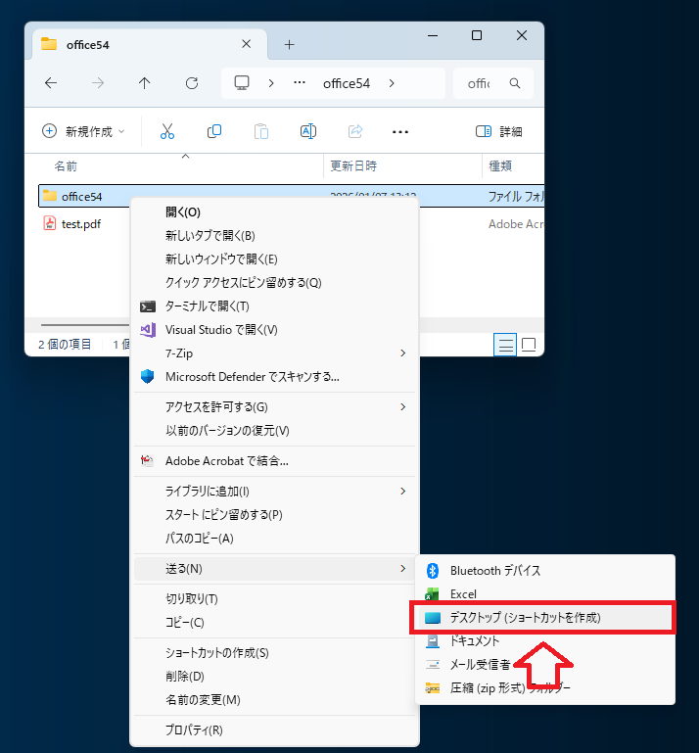This screenshot has width=699, height=753.
Task: Send to Bluetooth デバイス
Action: [x=545, y=571]
